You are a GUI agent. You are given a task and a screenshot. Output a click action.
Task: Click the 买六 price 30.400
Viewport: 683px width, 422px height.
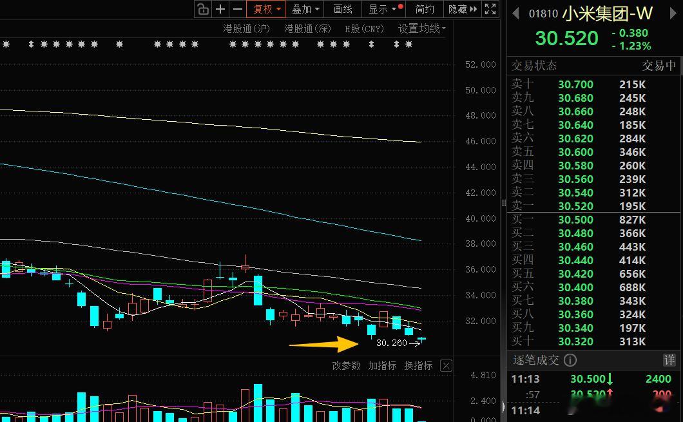pyautogui.click(x=575, y=287)
